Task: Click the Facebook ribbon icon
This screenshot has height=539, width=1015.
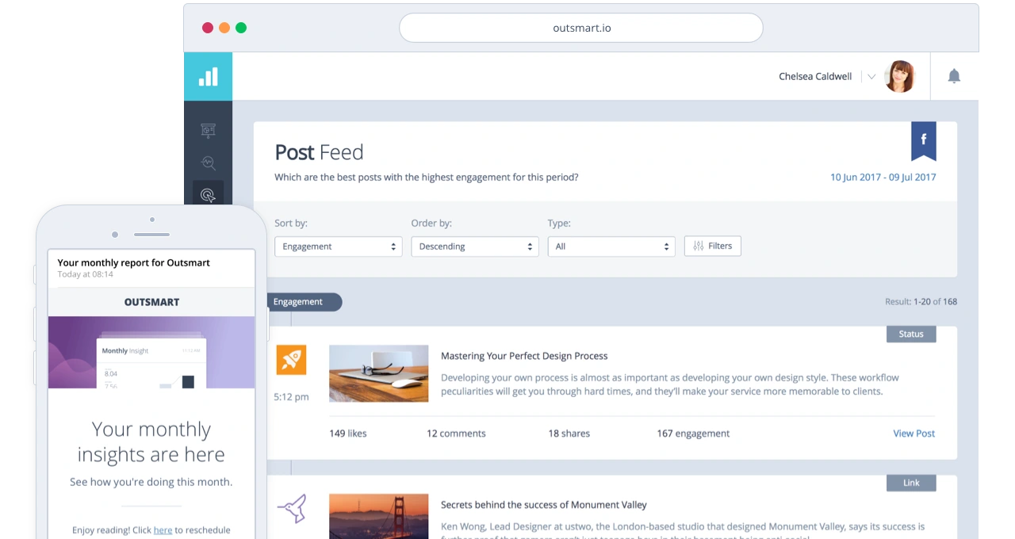Action: [923, 140]
